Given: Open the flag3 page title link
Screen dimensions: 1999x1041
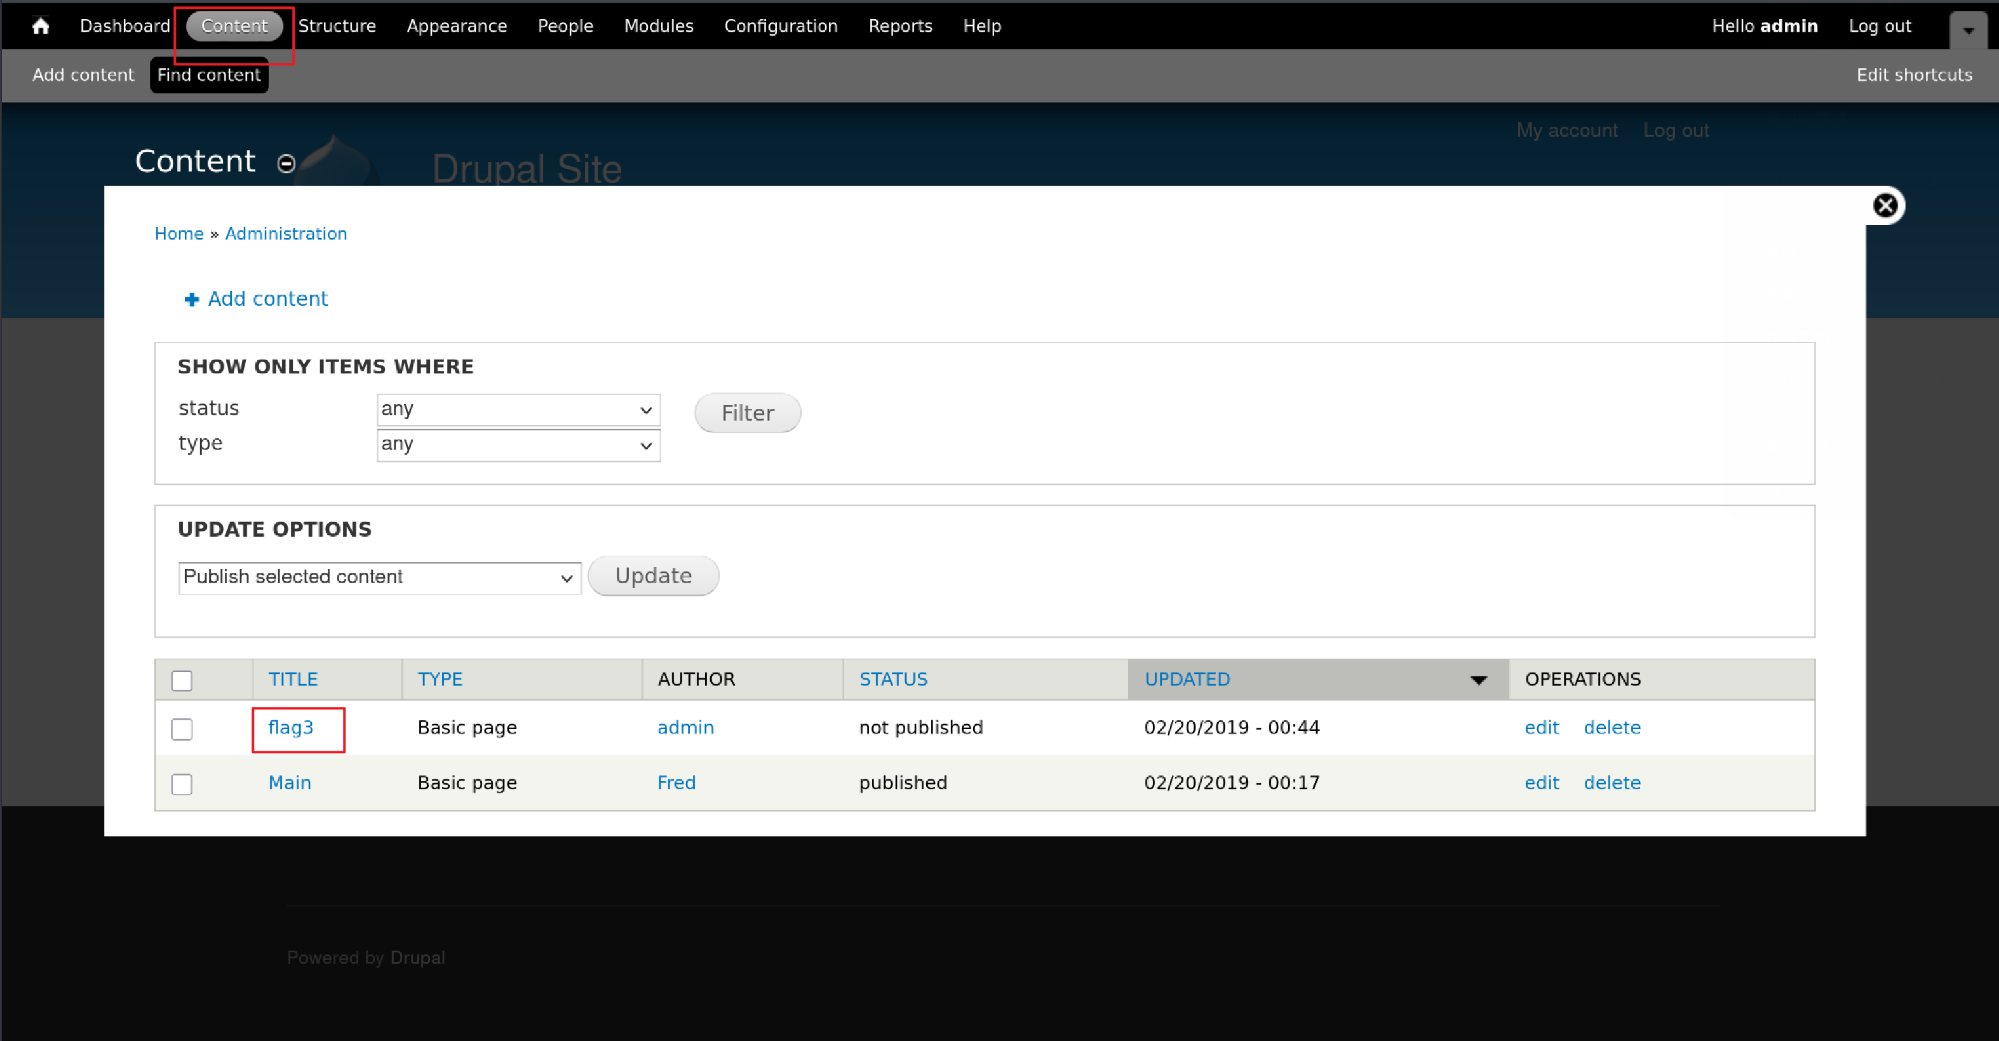Looking at the screenshot, I should [x=291, y=729].
